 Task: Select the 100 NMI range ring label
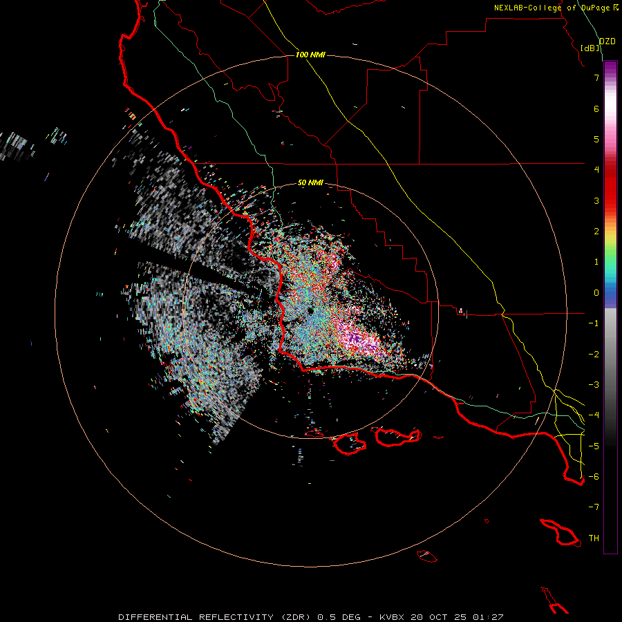coord(310,55)
